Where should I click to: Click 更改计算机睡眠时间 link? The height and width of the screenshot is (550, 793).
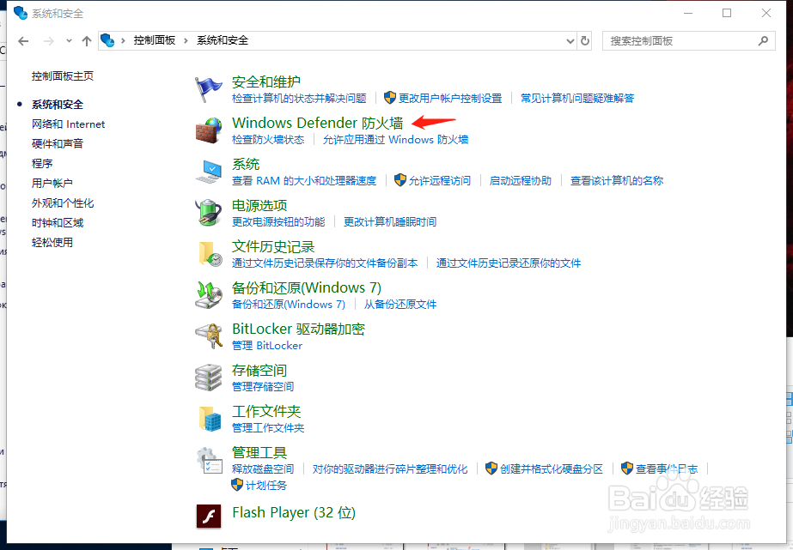pyautogui.click(x=390, y=221)
